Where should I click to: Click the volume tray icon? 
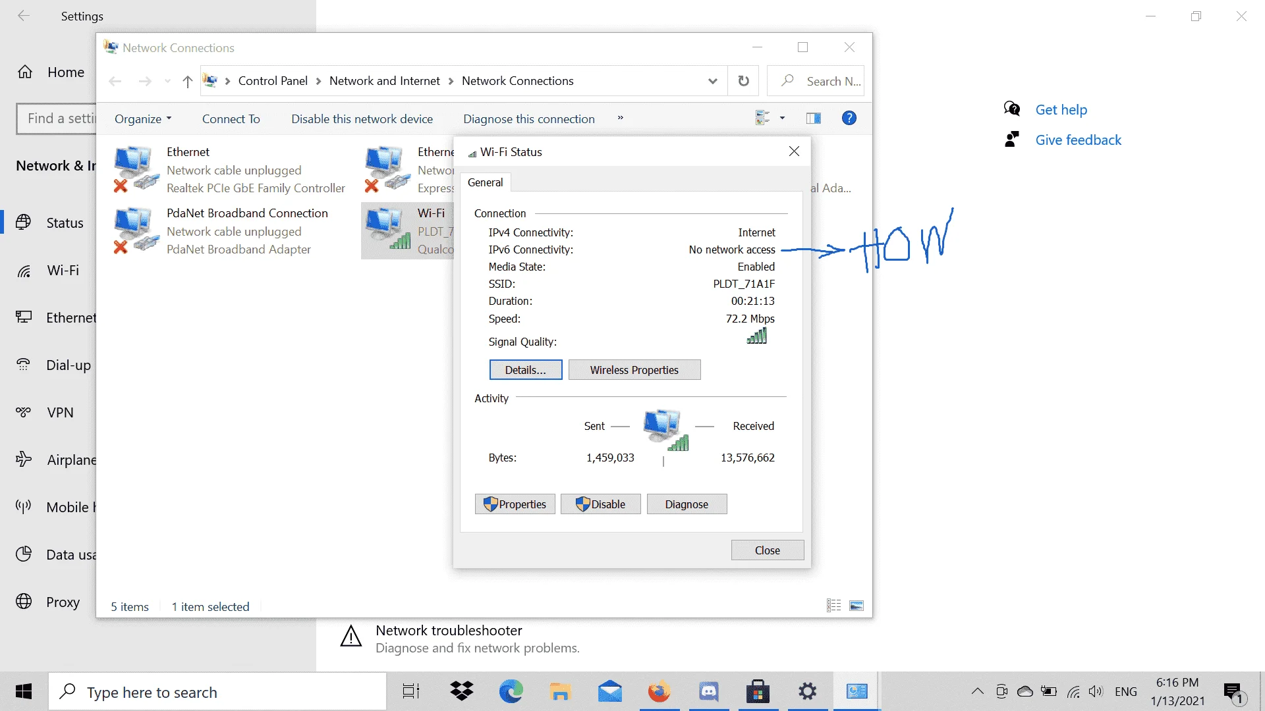[1096, 691]
